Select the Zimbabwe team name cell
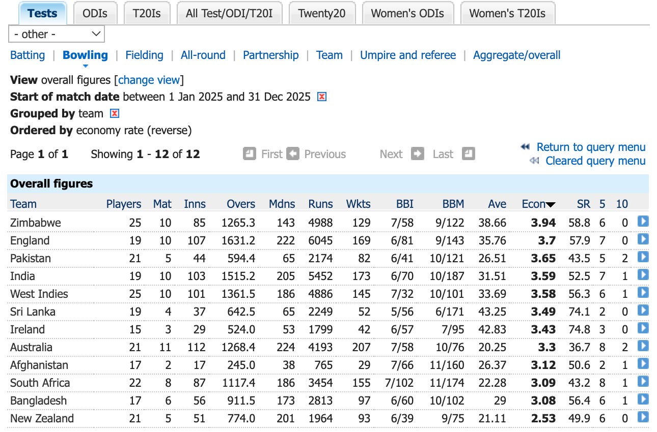The height and width of the screenshot is (432, 657). [x=36, y=223]
